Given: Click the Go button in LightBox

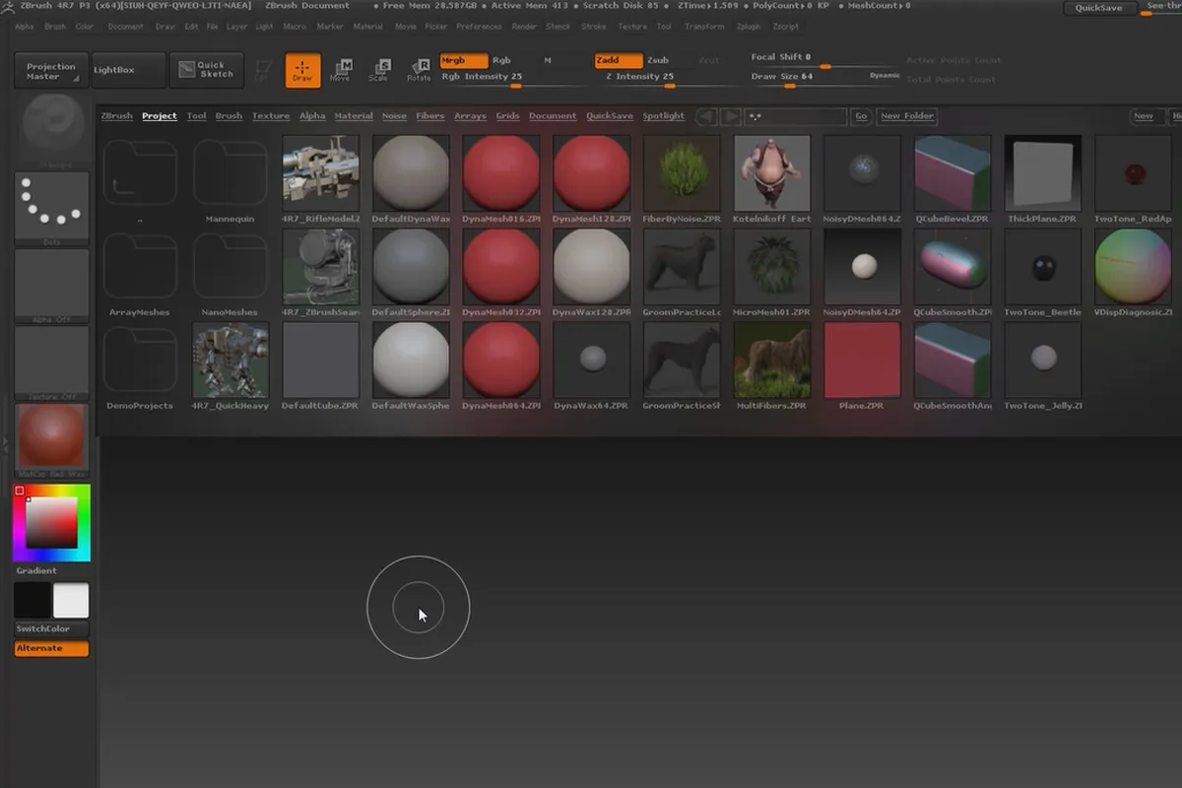Looking at the screenshot, I should click(861, 116).
